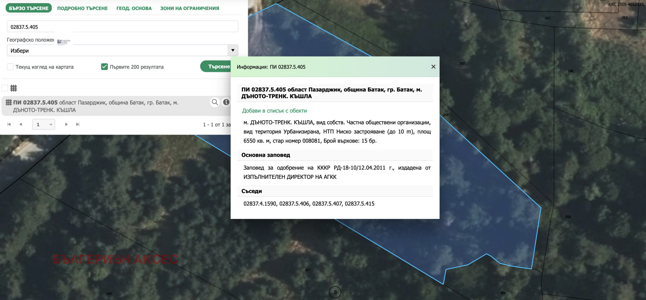646x300 pixels.
Task: Click 'Добави в списък с обекти' link
Action: pyautogui.click(x=275, y=111)
